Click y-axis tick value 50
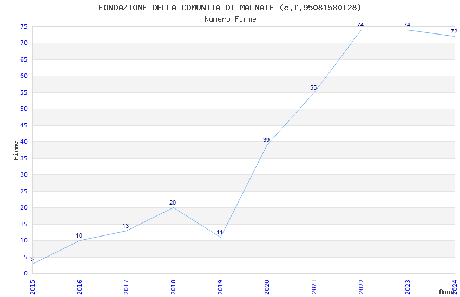Screen dimensions: 460x297 point(24,109)
